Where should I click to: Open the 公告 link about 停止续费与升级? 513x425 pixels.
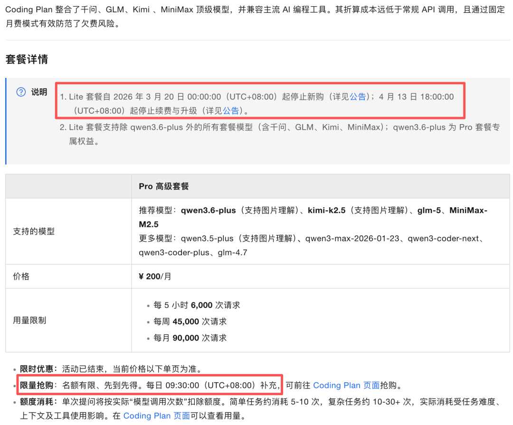point(231,111)
